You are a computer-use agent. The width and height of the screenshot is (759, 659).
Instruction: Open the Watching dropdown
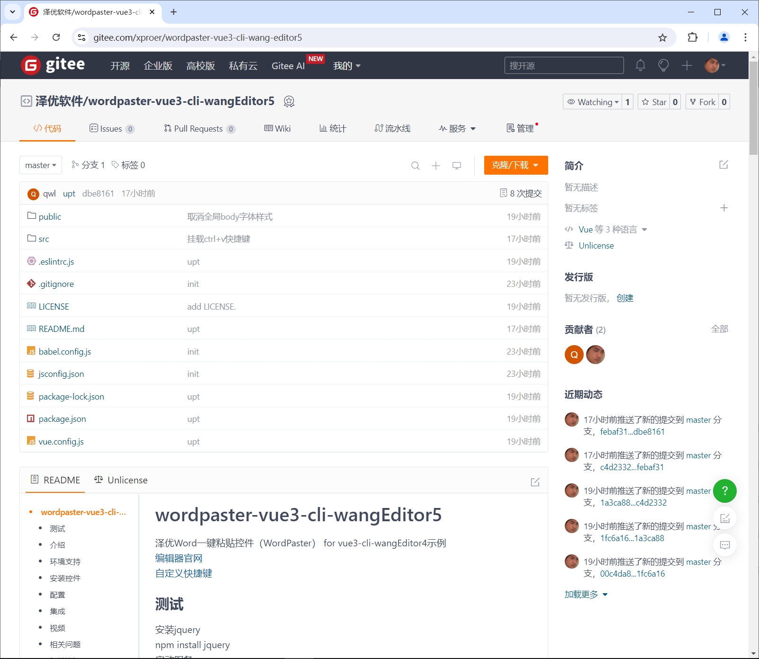(x=593, y=101)
